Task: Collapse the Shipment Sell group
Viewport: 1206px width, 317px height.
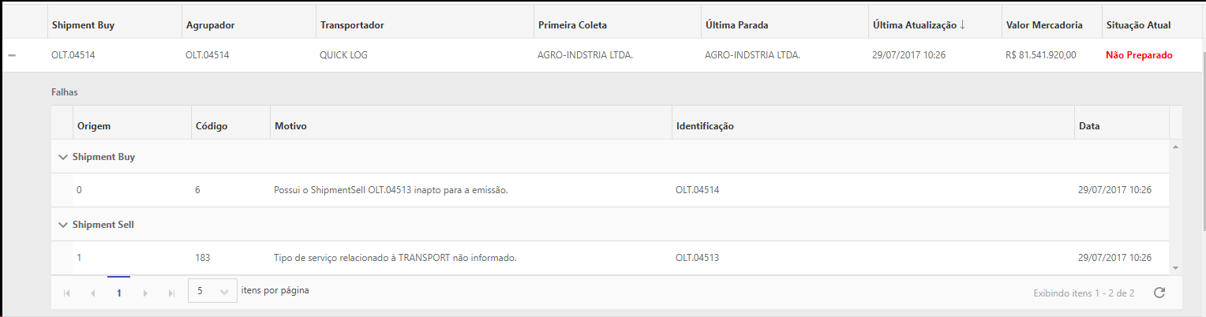Action: pyautogui.click(x=63, y=225)
